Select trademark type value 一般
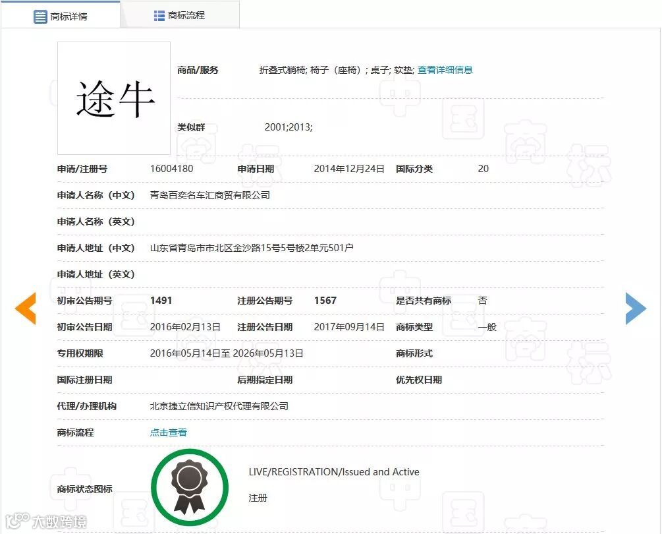Image resolution: width=662 pixels, height=534 pixels. pos(487,327)
